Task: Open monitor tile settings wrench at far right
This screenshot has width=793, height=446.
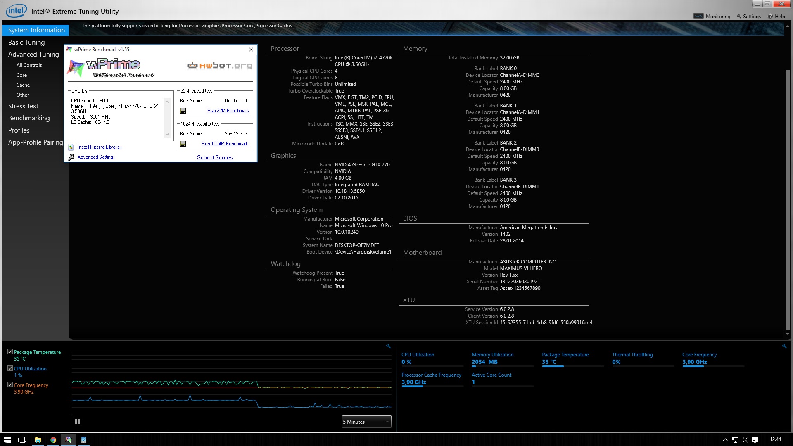Action: pyautogui.click(x=784, y=346)
